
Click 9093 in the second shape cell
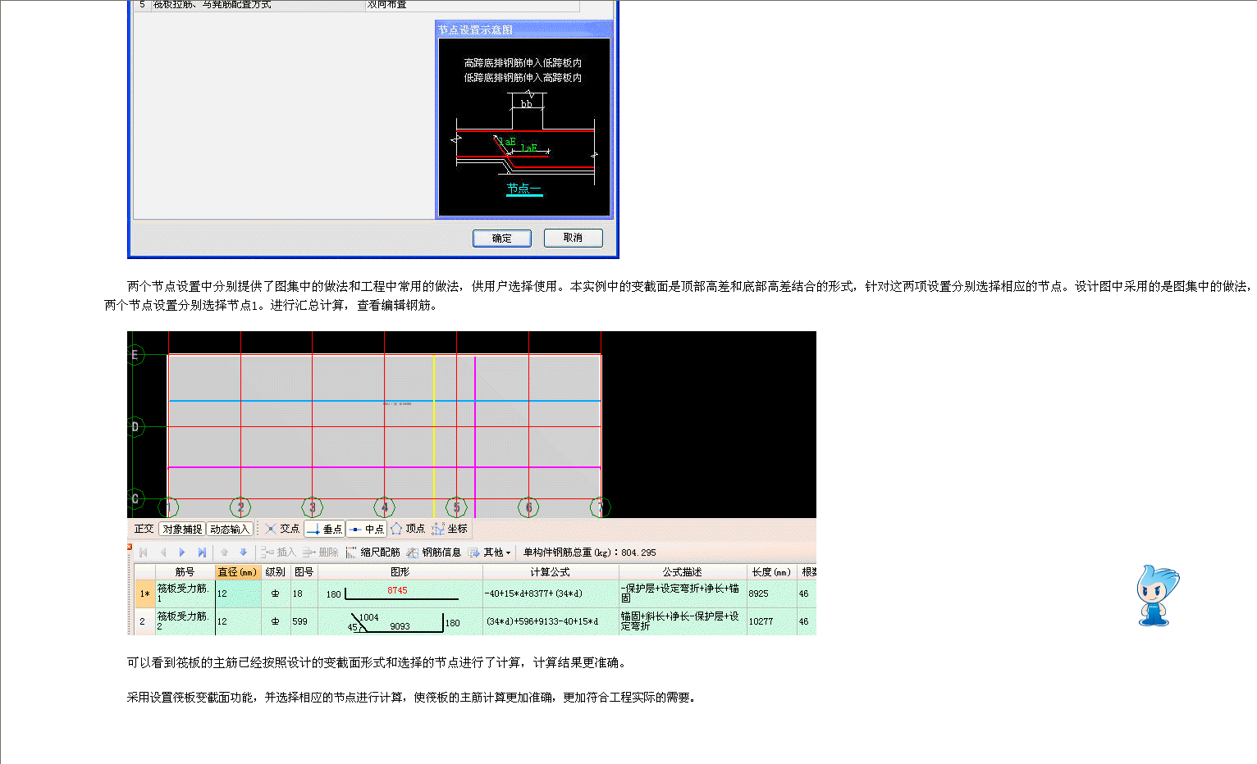click(x=400, y=626)
